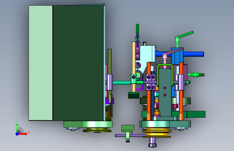Image resolution: width=234 pixels, height=151 pixels.
Task: Click the green Y axis arrow of the triad
Action: [17, 128]
